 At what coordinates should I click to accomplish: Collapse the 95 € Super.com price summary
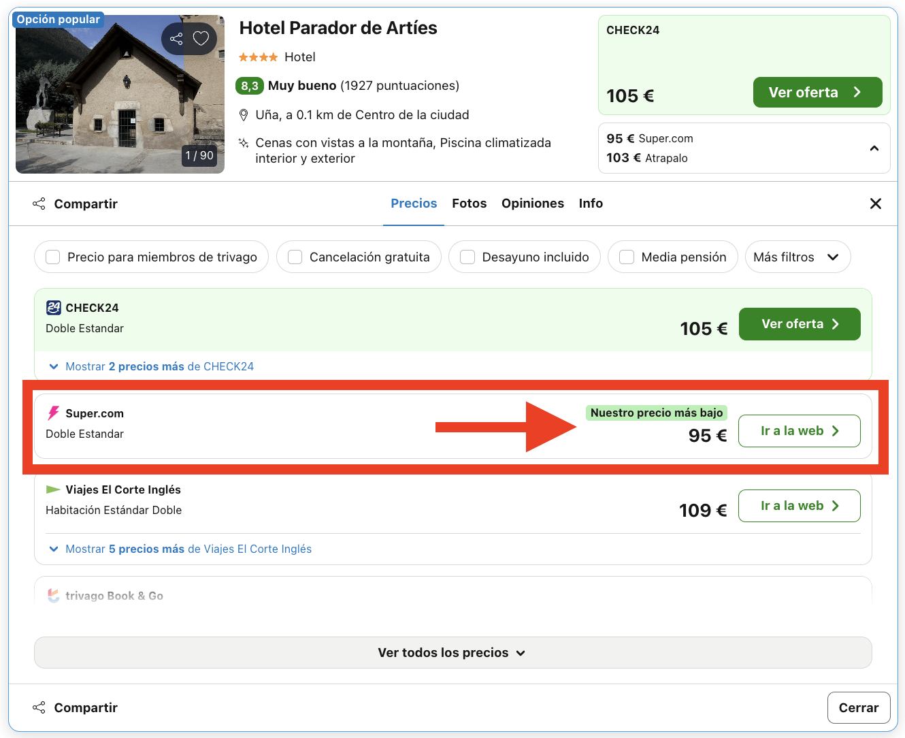pos(874,148)
